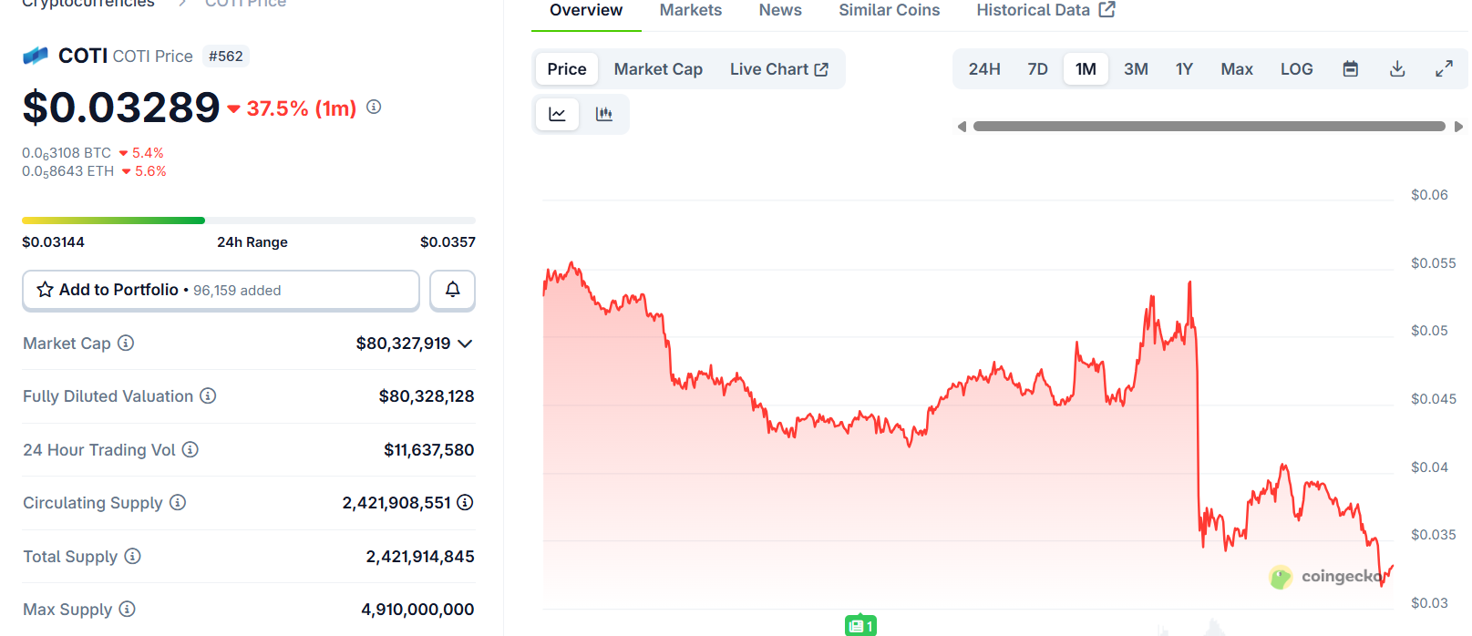The width and height of the screenshot is (1472, 636).
Task: Click the Circulating Supply info icon
Action: [178, 502]
